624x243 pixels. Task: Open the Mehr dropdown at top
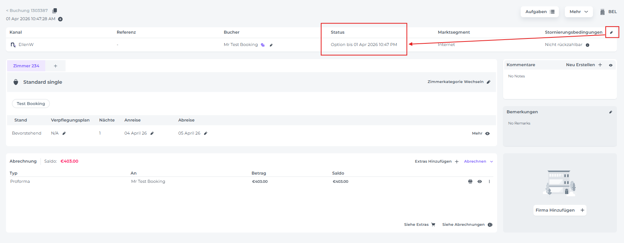tap(578, 12)
